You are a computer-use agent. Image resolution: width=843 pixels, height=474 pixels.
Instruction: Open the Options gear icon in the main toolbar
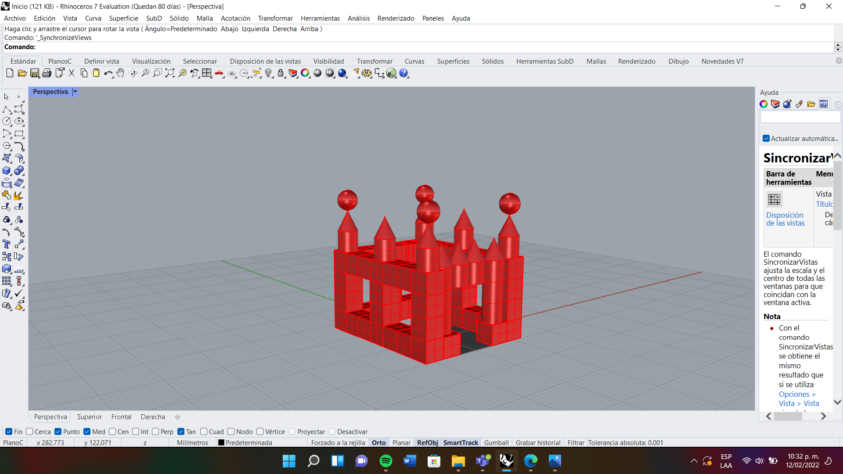click(367, 73)
